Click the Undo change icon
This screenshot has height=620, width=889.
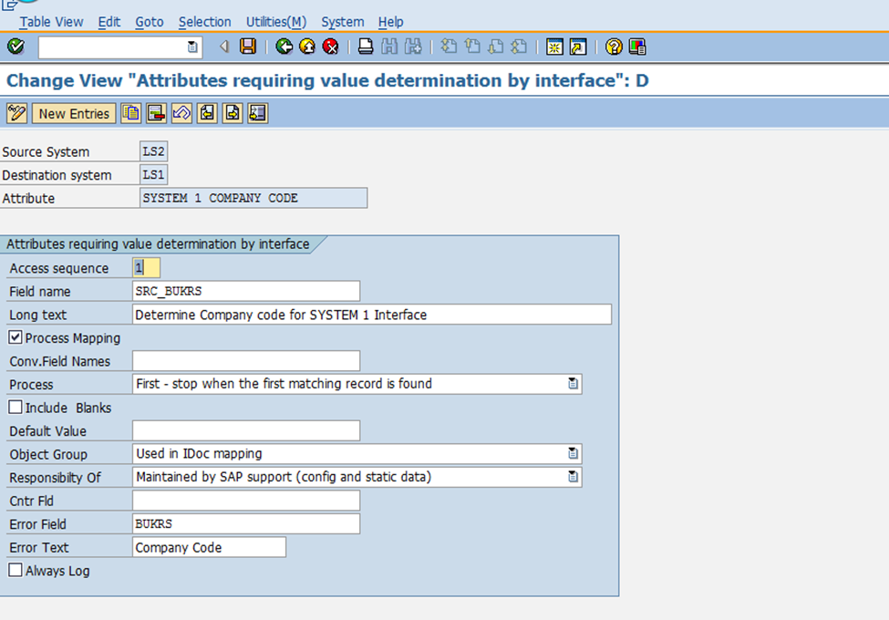pos(182,112)
